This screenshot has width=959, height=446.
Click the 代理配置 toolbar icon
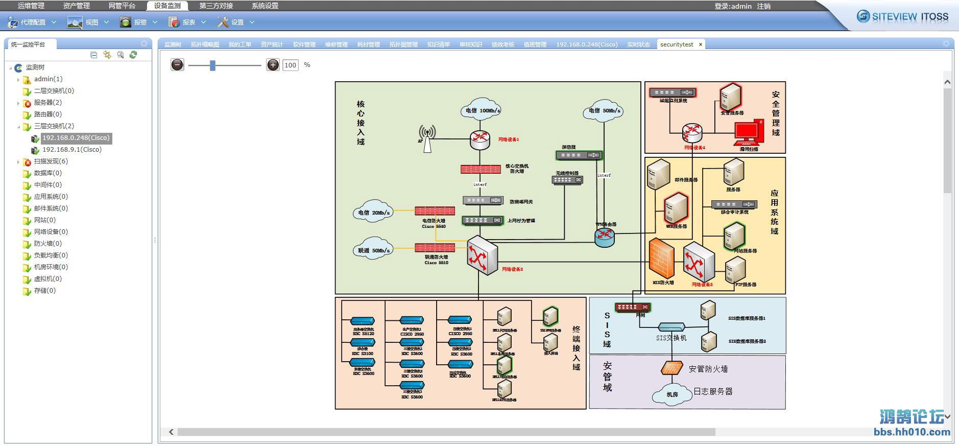pos(12,22)
